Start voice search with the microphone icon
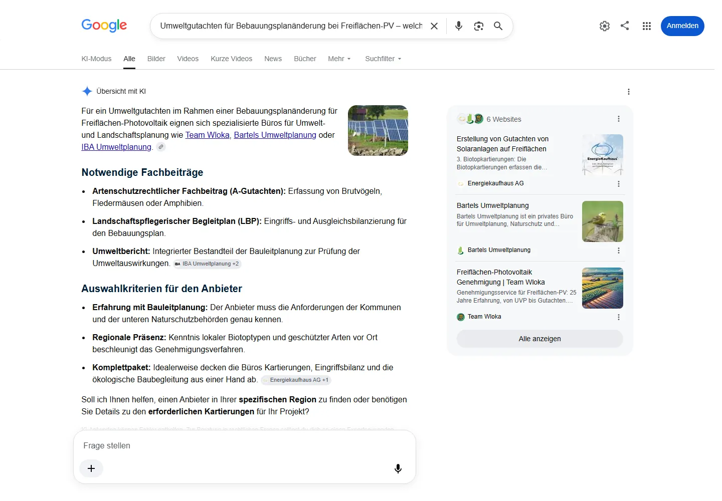 [x=459, y=26]
